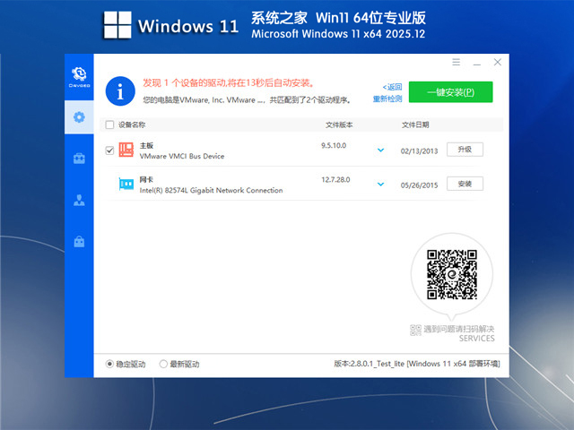574x430 pixels.
Task: Expand version dropdown for 网卡 driver
Action: tap(380, 185)
